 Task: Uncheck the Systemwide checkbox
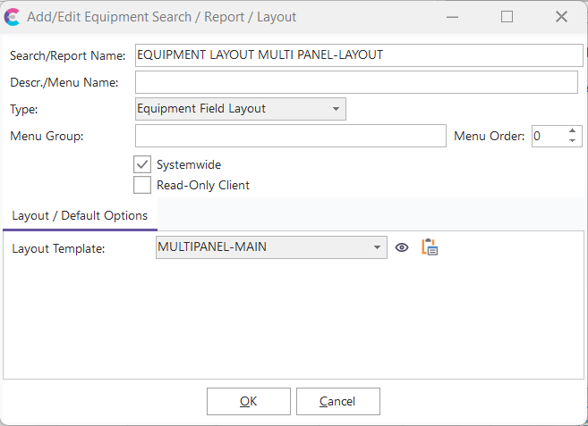point(142,164)
